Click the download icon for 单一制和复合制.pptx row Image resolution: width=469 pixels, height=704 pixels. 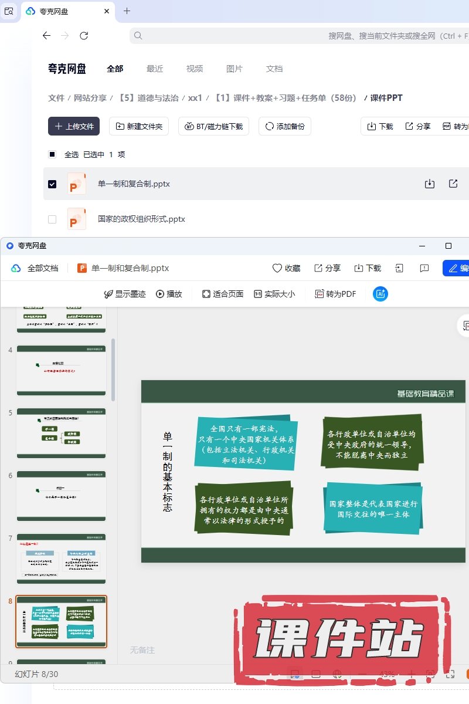[x=429, y=184]
